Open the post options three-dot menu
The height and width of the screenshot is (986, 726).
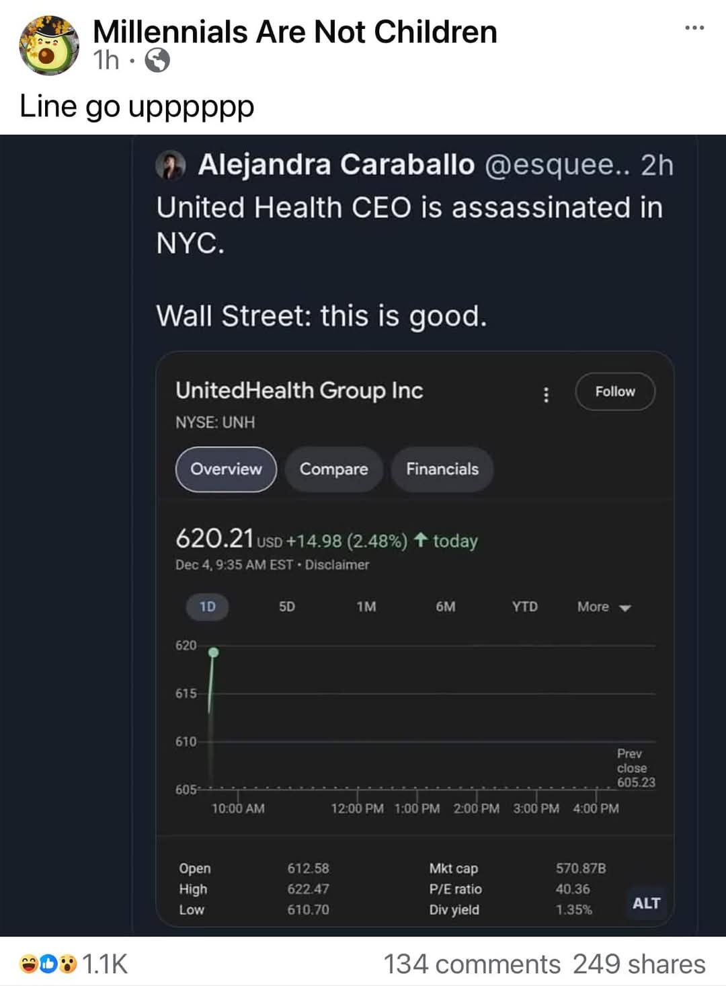pos(694,28)
